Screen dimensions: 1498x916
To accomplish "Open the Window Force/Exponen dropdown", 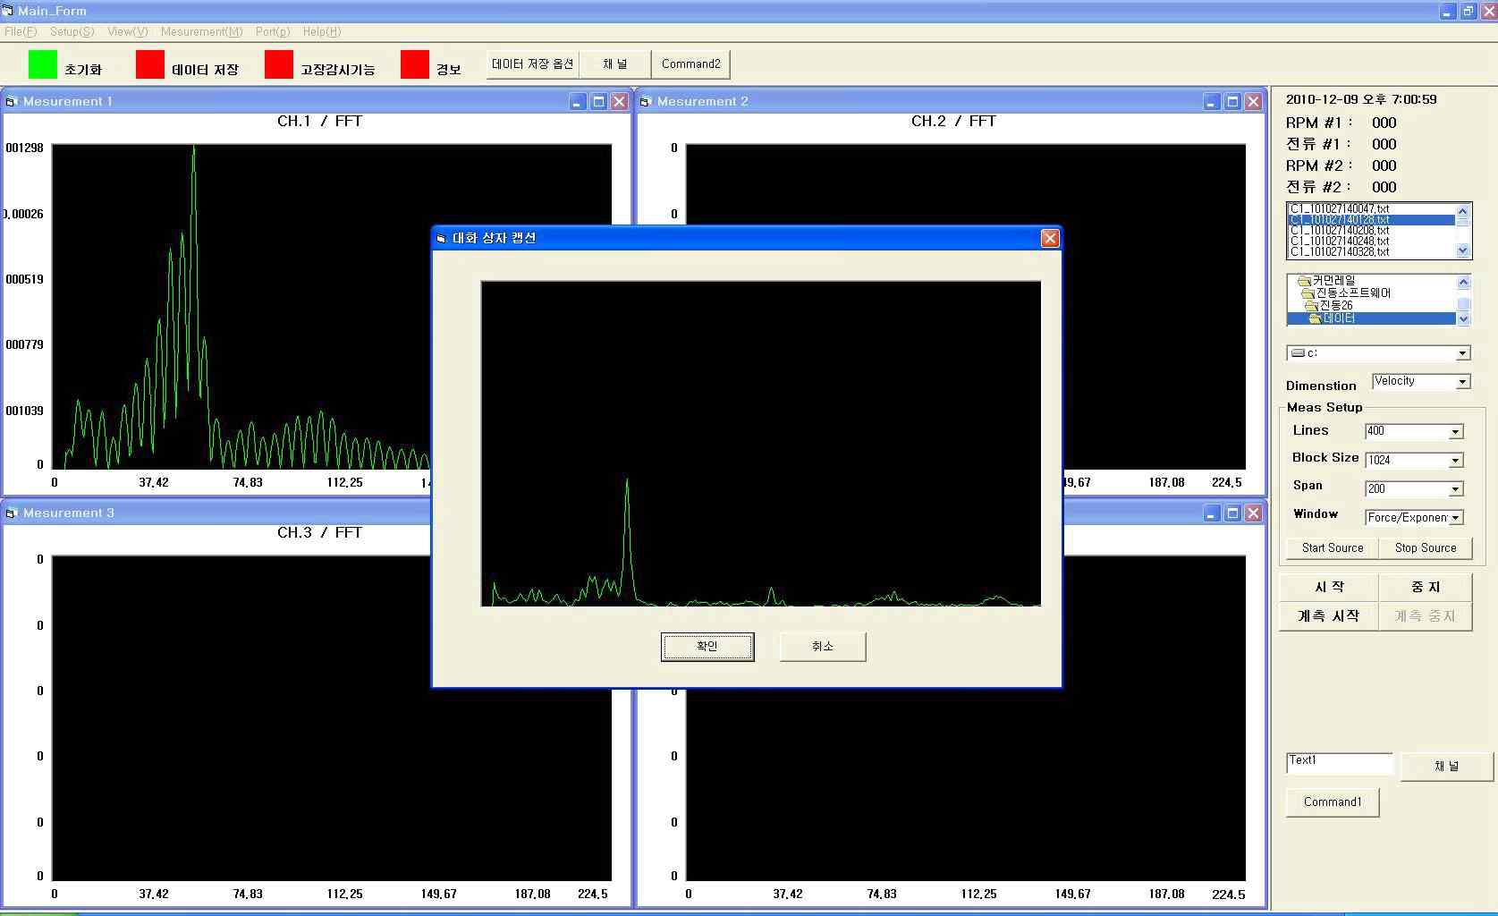I will pos(1456,518).
